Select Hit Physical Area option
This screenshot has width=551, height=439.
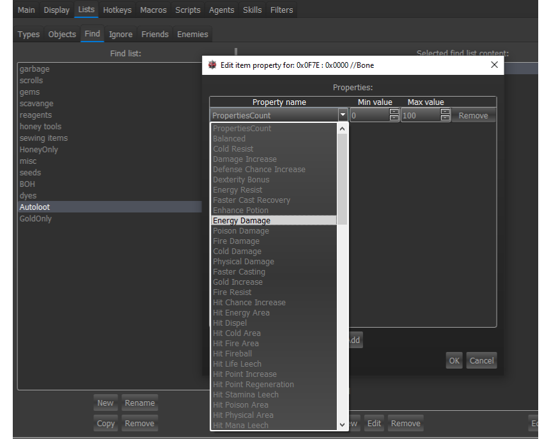274,415
